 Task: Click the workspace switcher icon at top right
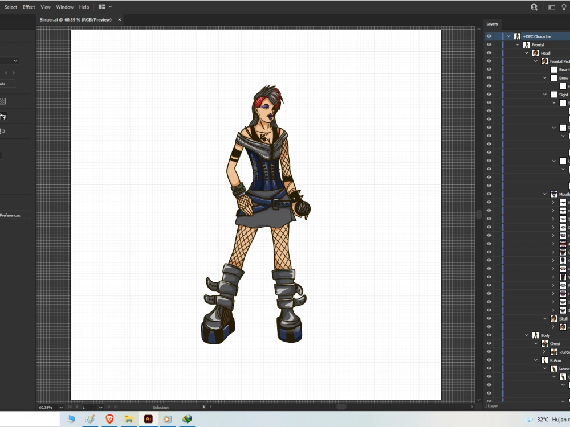point(551,7)
